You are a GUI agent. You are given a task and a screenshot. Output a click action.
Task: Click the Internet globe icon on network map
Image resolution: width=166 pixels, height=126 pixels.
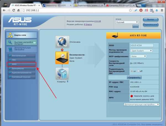tap(62, 42)
